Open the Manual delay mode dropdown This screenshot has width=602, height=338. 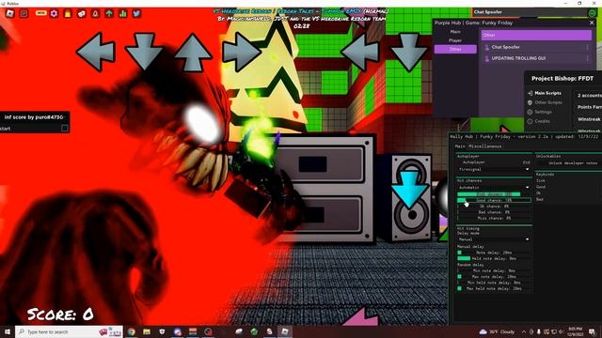tap(494, 239)
